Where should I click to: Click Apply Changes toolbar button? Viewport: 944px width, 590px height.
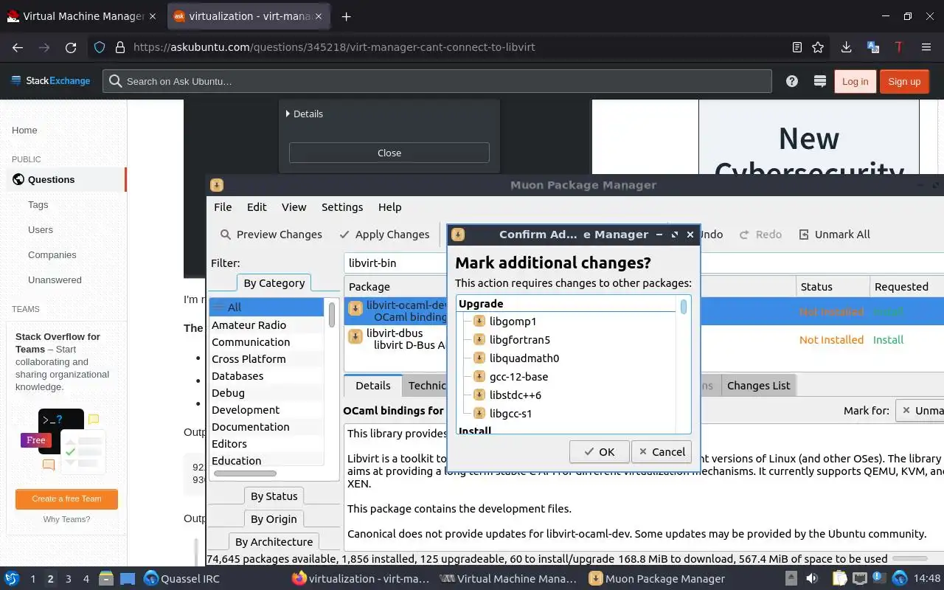tap(383, 235)
